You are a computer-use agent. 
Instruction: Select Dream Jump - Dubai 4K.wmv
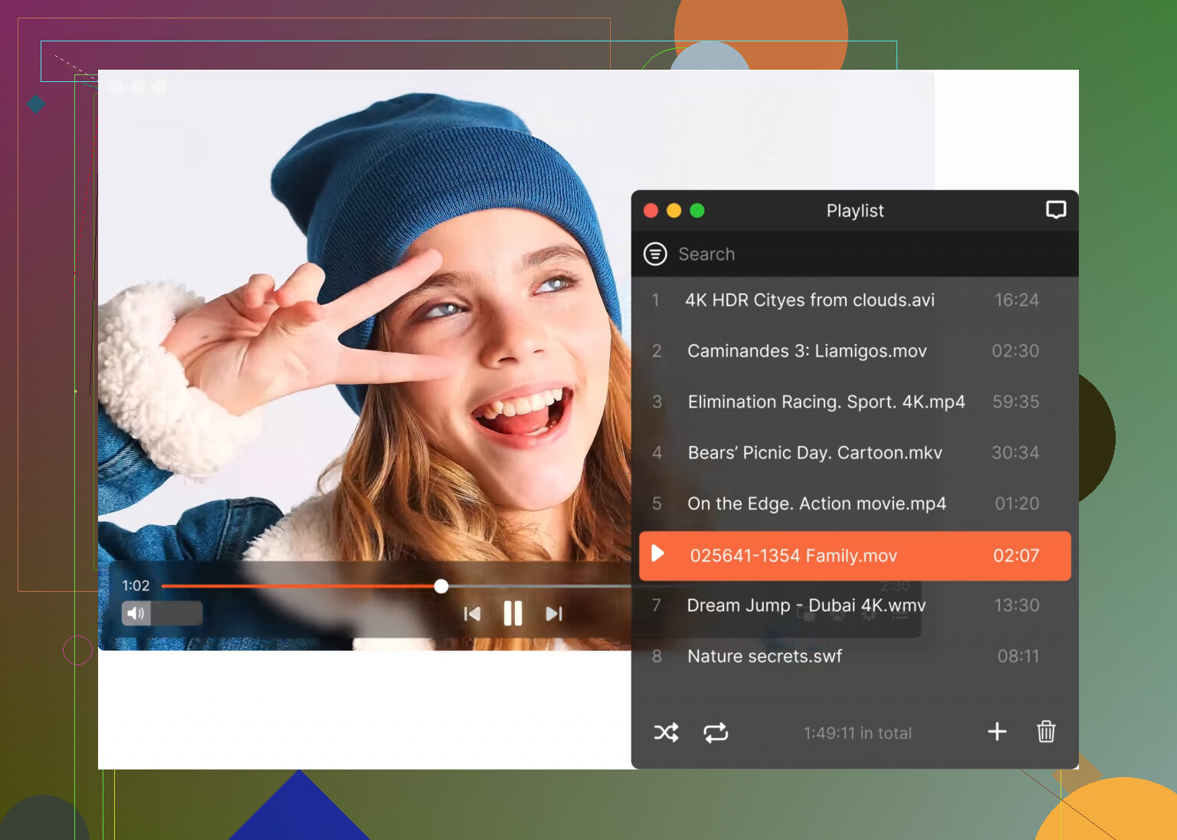pos(854,605)
